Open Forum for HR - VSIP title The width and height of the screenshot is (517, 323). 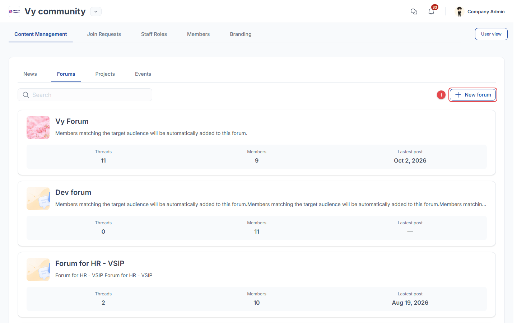(90, 263)
